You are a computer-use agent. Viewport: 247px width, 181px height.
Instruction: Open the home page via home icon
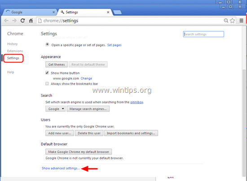(31, 21)
